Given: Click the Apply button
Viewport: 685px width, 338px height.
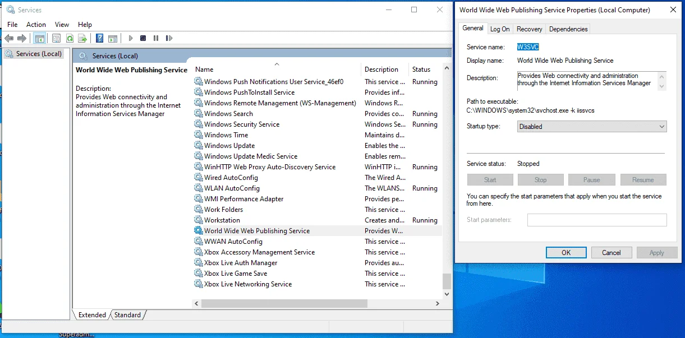Looking at the screenshot, I should (656, 253).
